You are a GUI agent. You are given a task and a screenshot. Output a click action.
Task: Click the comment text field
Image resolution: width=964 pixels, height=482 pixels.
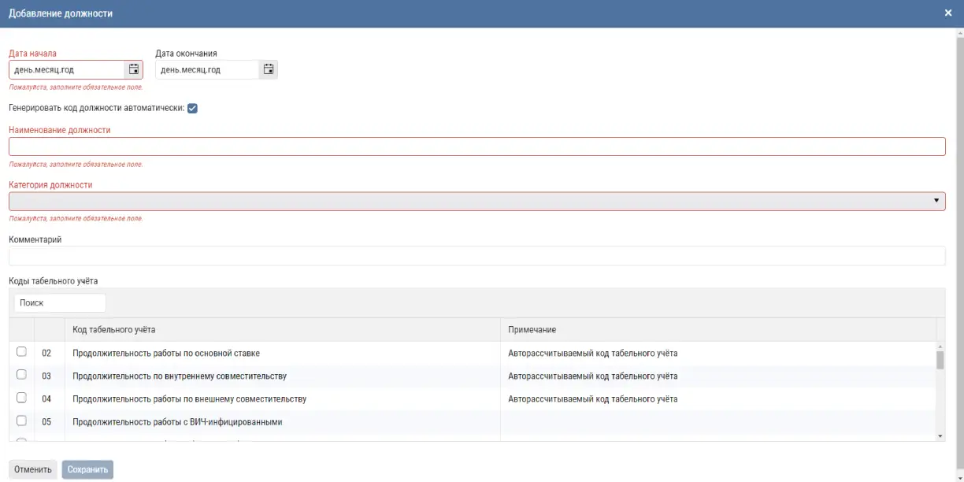pyautogui.click(x=476, y=256)
